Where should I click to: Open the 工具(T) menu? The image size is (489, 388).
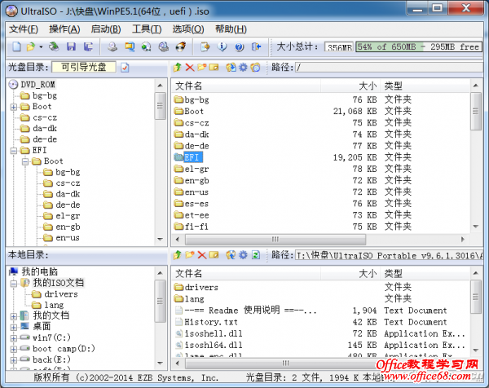pyautogui.click(x=147, y=29)
